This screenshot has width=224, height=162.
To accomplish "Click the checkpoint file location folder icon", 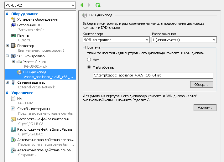I will tap(13, 119).
